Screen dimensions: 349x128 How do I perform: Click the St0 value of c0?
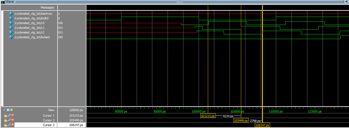click(x=60, y=23)
